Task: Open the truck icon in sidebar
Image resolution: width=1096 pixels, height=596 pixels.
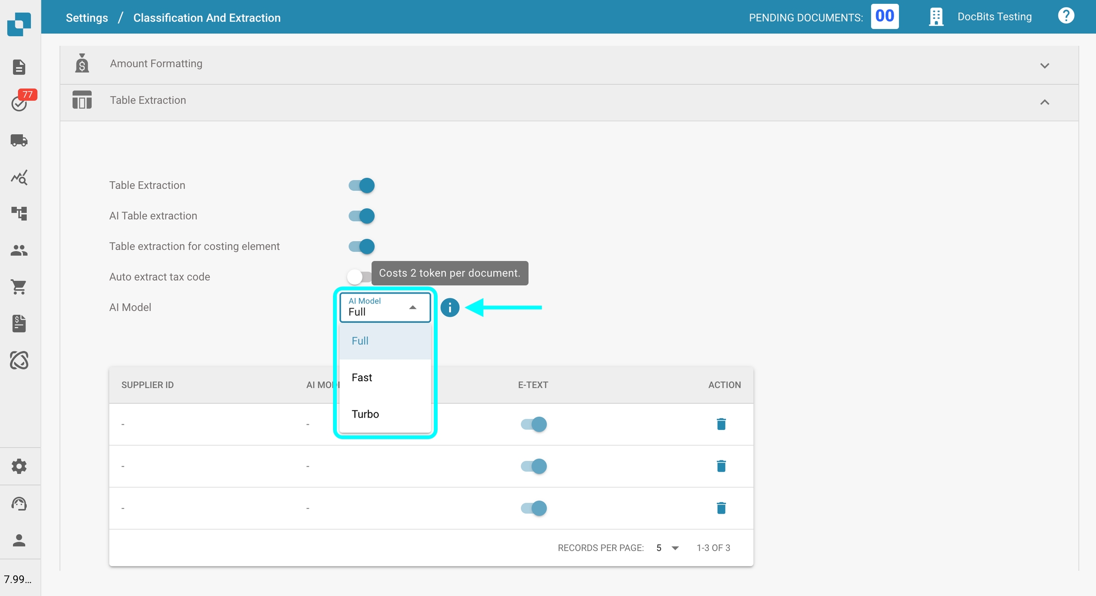Action: point(19,140)
